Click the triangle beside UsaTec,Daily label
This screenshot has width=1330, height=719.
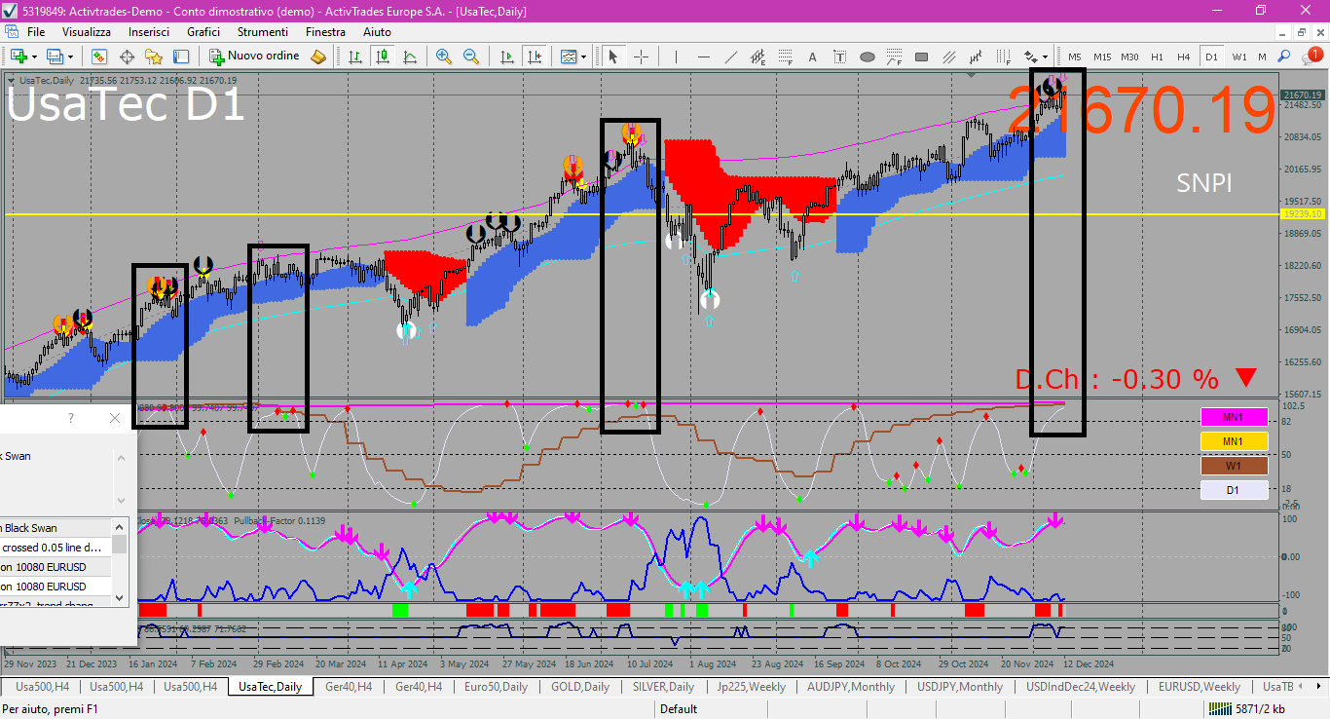point(11,80)
